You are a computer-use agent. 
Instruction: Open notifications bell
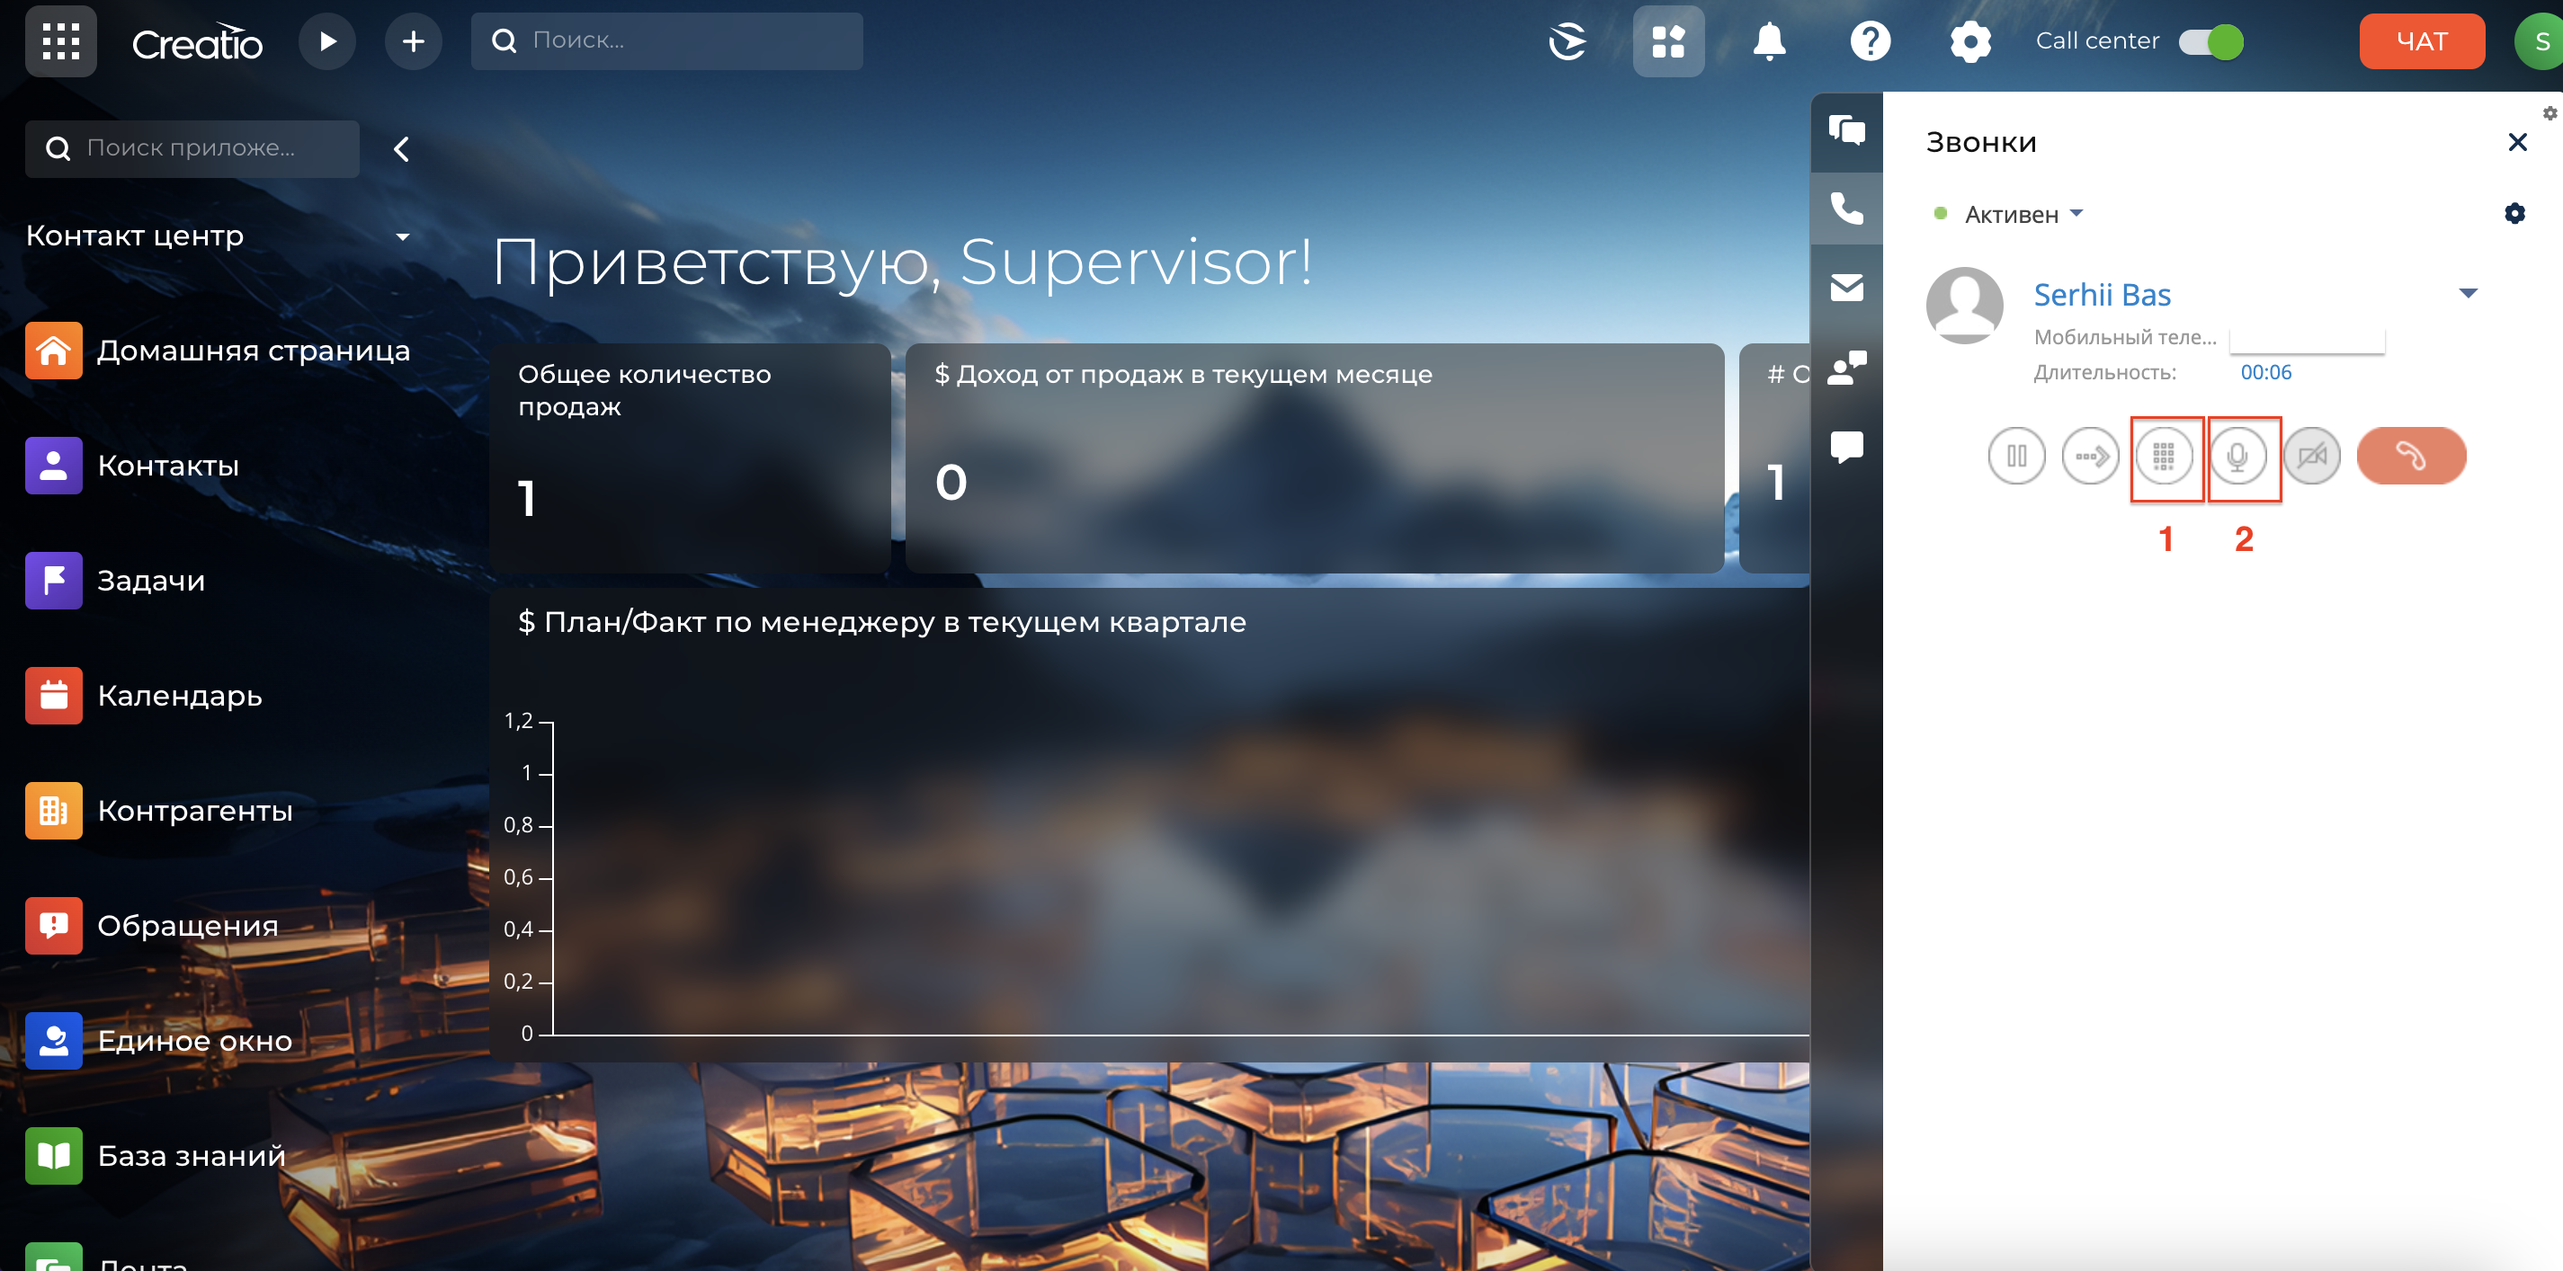[1768, 41]
